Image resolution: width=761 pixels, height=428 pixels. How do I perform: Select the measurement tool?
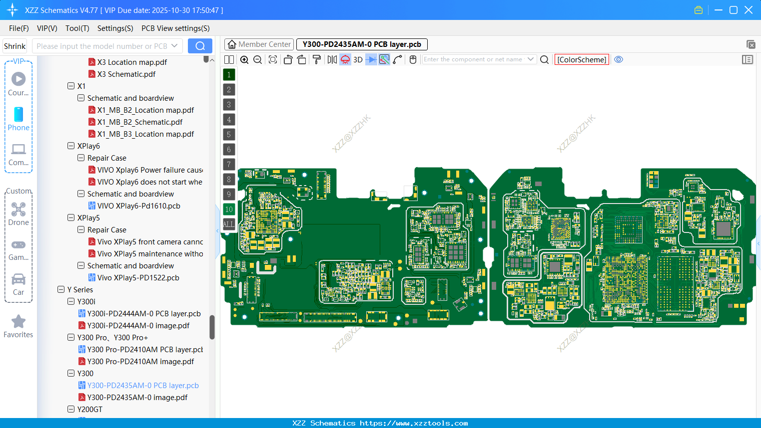pyautogui.click(x=384, y=59)
